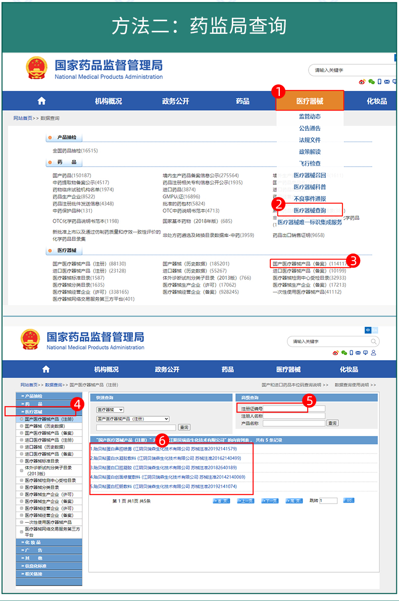The height and width of the screenshot is (601, 399).
Task: Open 药品 in the lower page navbar
Action: tap(228, 370)
